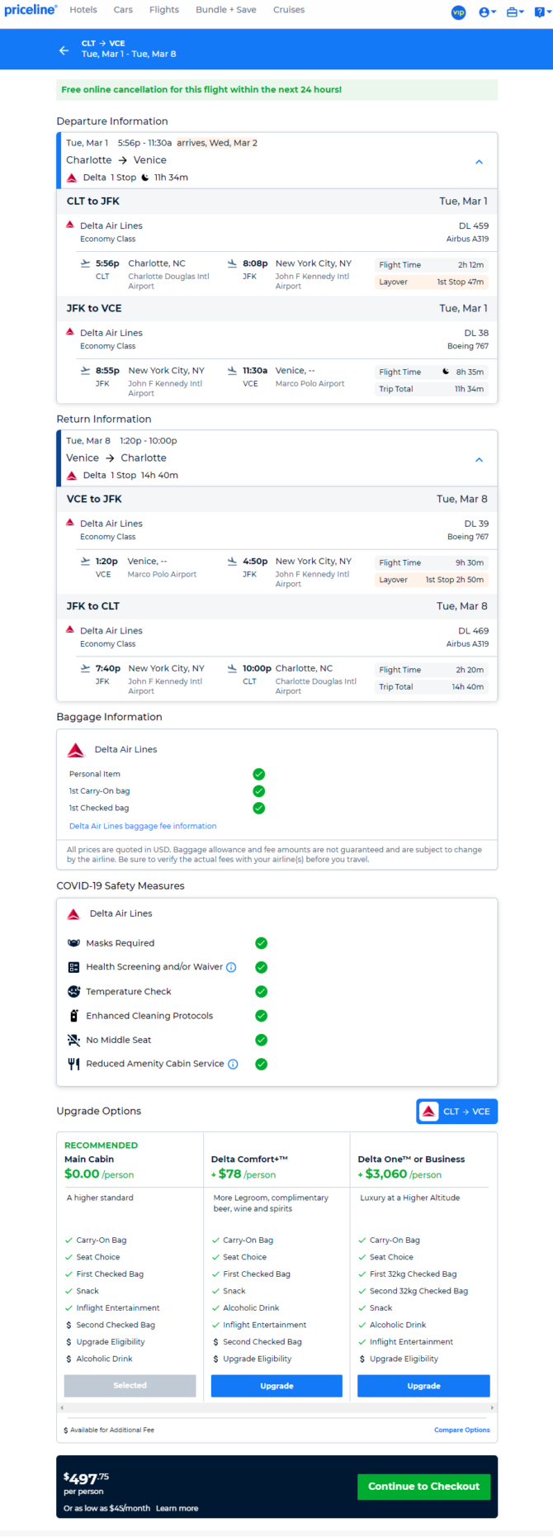553x1537 pixels.
Task: Open the help question mark dropdown
Action: pos(542,12)
